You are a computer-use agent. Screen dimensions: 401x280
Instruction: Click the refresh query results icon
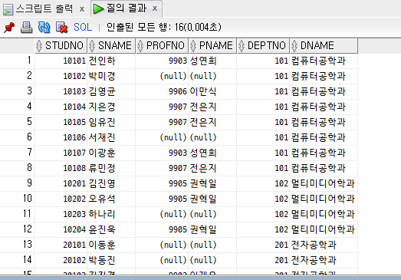pos(44,28)
